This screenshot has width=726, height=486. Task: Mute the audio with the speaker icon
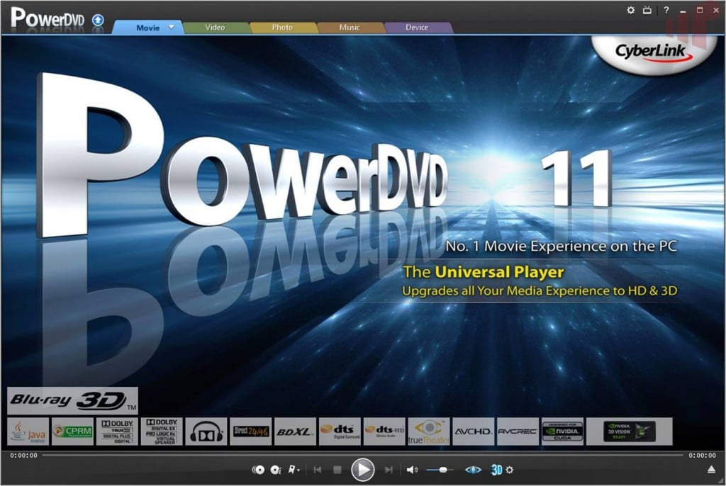[x=411, y=469]
